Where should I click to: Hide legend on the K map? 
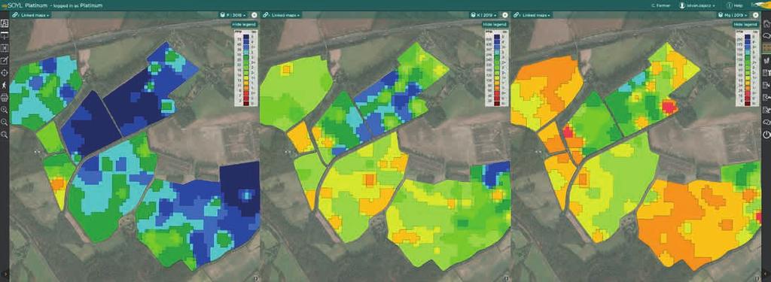point(495,24)
